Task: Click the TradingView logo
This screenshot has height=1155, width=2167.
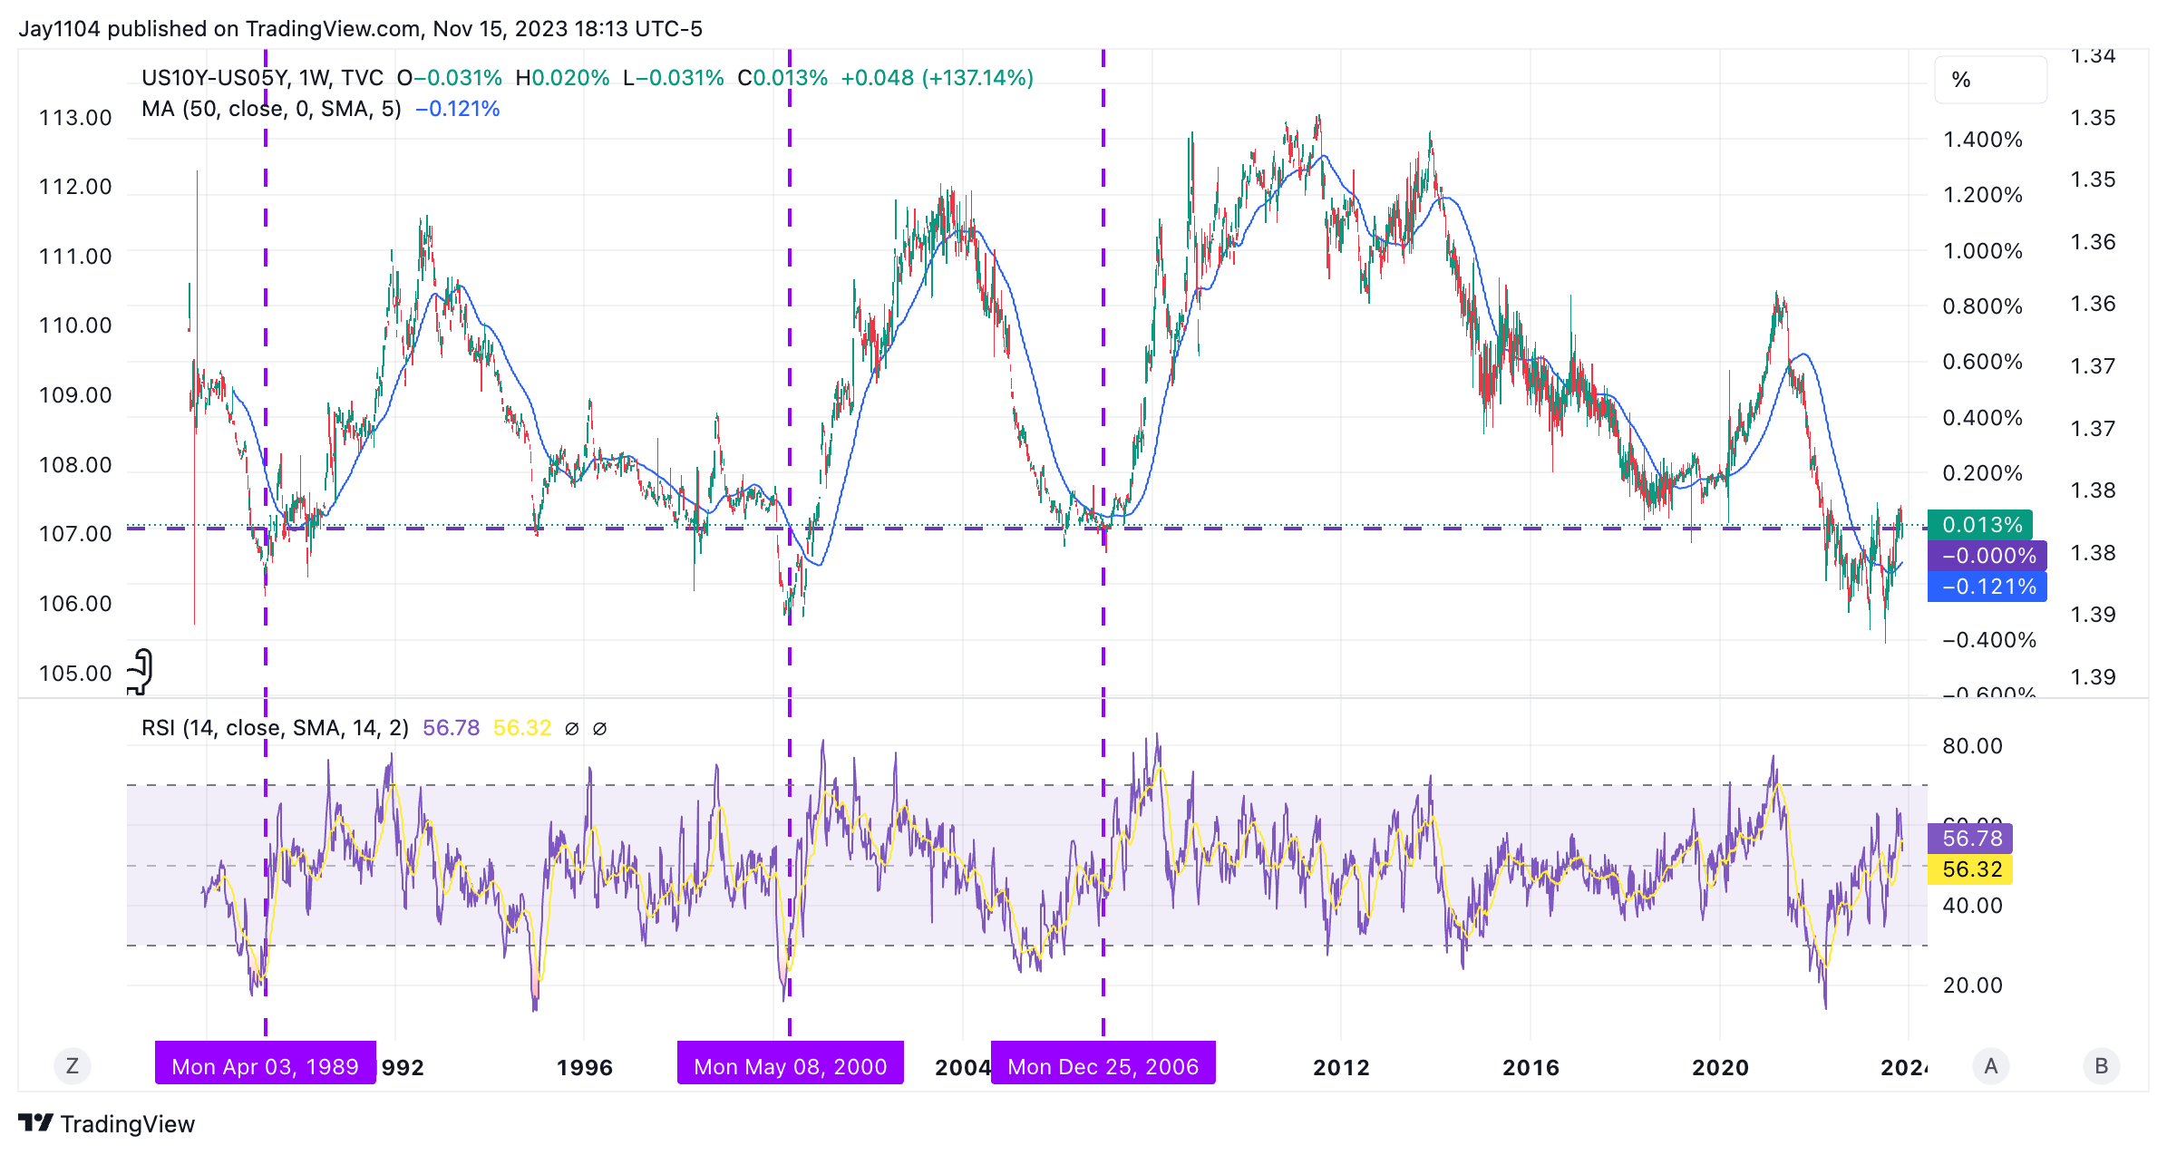Action: coord(106,1124)
